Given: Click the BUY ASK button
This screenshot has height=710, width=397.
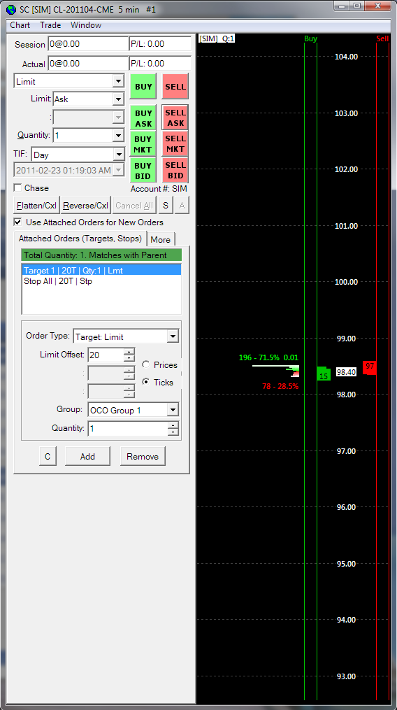Looking at the screenshot, I should click(x=143, y=118).
